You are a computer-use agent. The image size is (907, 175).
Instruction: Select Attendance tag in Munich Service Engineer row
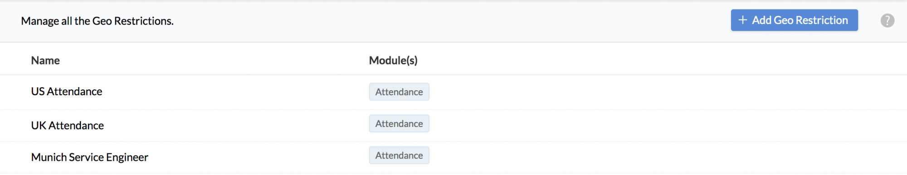[399, 155]
